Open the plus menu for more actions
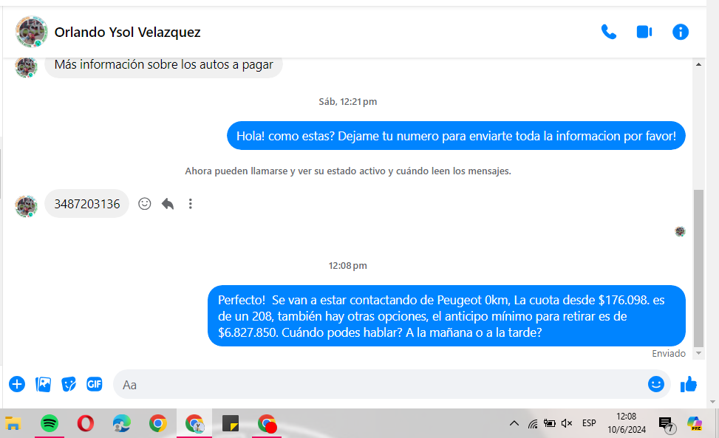The image size is (719, 438). click(x=17, y=384)
